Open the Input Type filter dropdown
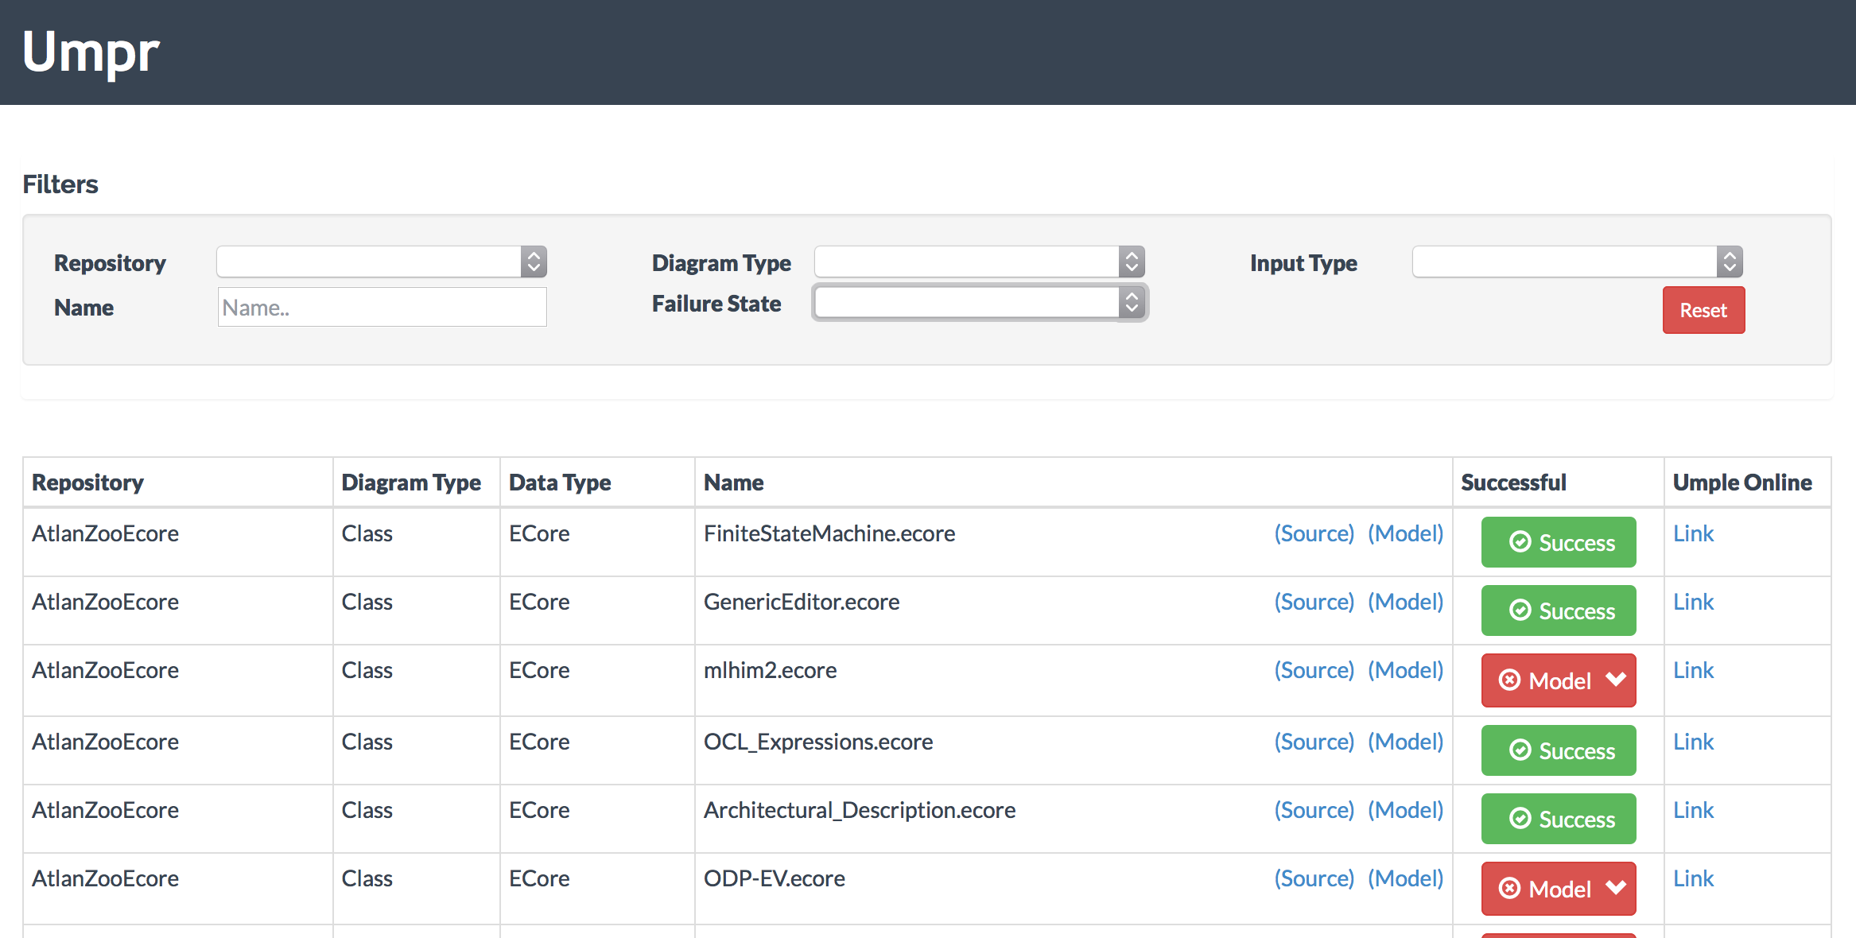Image resolution: width=1856 pixels, height=938 pixels. click(1578, 262)
